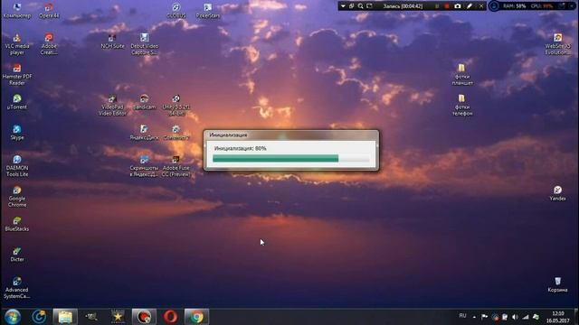The image size is (579, 325).
Task: Select the VideoPad Video Editor shortcut
Action: click(112, 106)
